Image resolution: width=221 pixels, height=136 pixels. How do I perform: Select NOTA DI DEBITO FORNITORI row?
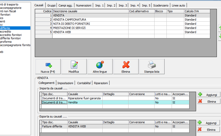pyautogui.click(x=123, y=24)
